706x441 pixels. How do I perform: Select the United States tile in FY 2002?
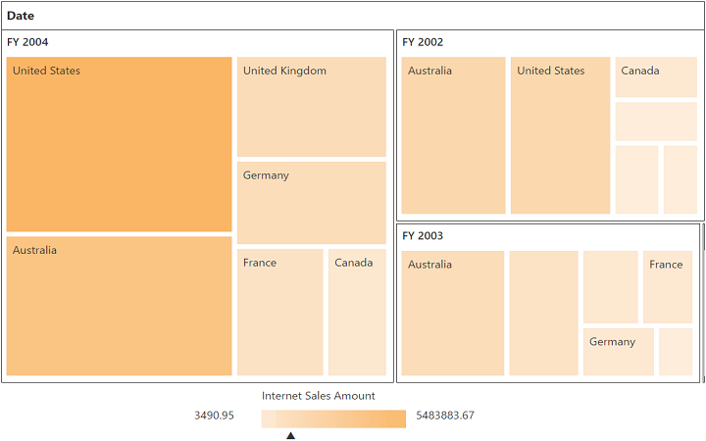point(560,135)
